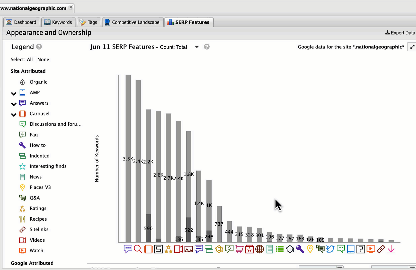The image size is (416, 270).
Task: Click the shopping cart icon below chart
Action: pyautogui.click(x=239, y=249)
